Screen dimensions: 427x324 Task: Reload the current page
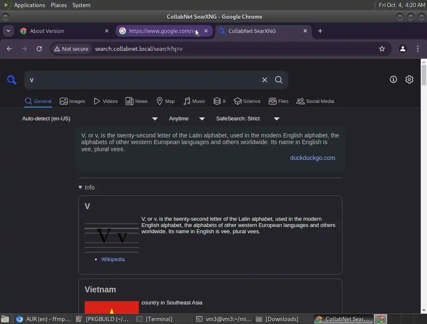click(x=39, y=49)
